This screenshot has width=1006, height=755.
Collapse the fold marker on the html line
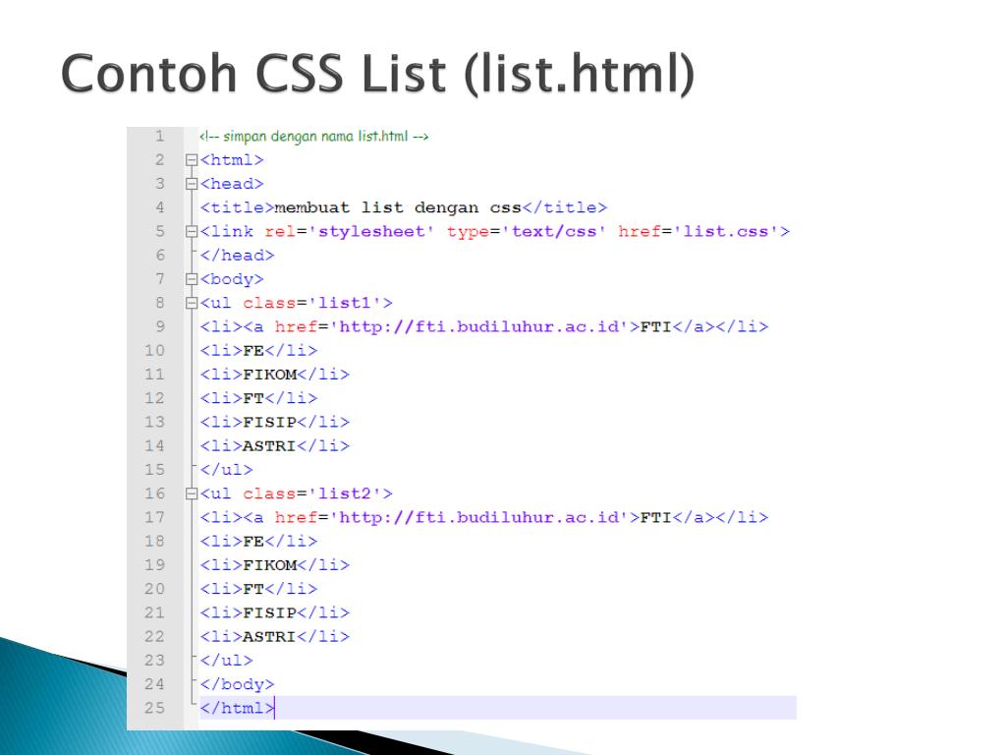pyautogui.click(x=192, y=160)
